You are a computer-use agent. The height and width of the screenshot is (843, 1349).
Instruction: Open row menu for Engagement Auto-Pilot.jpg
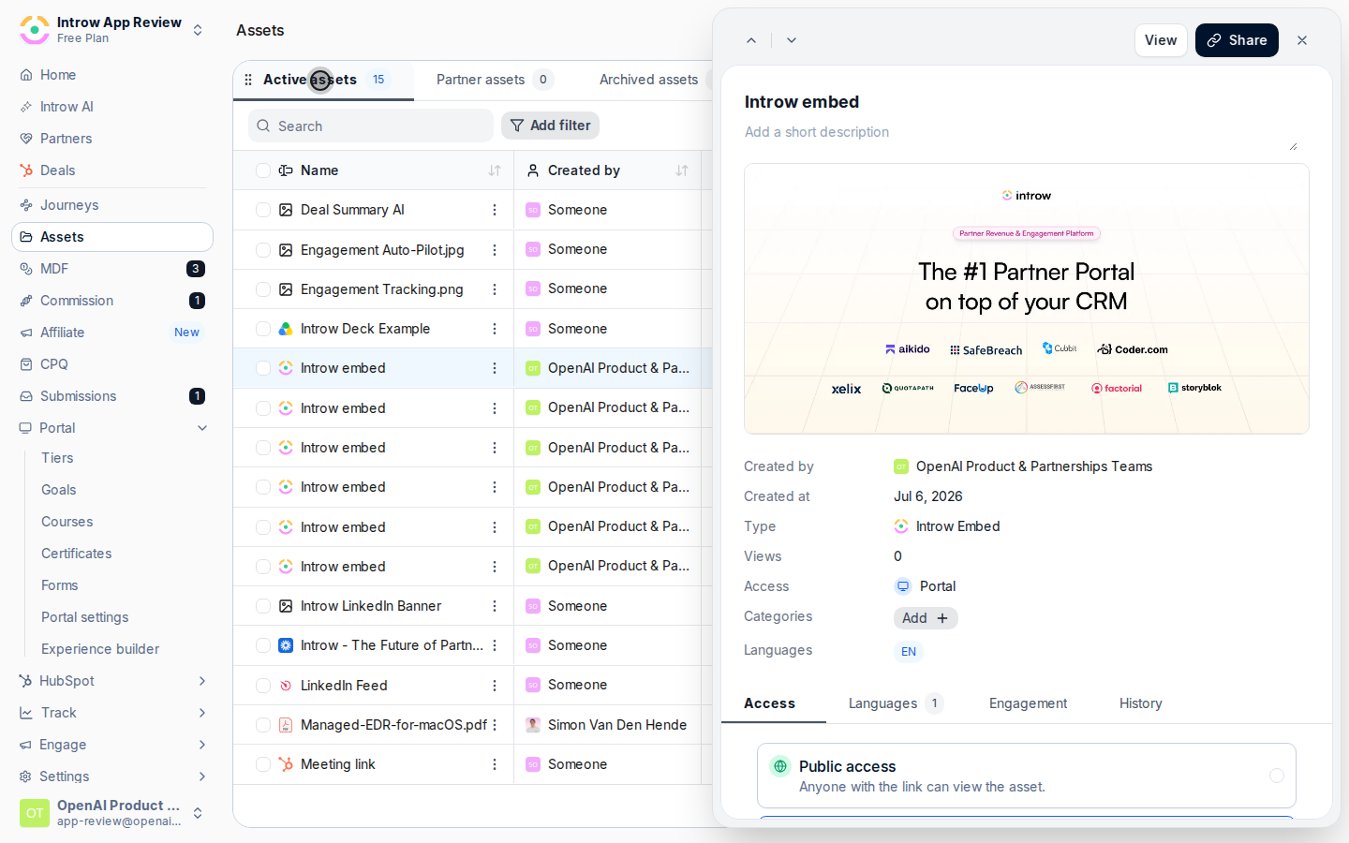tap(495, 250)
